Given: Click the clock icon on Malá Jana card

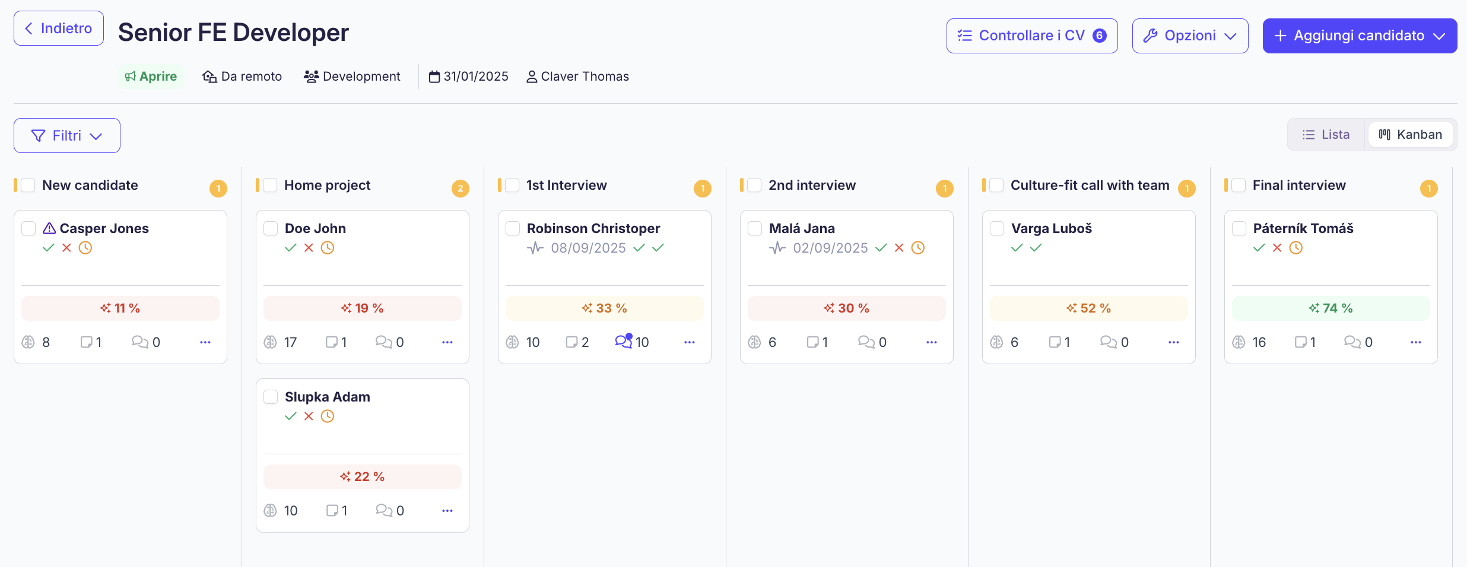Looking at the screenshot, I should 917,248.
